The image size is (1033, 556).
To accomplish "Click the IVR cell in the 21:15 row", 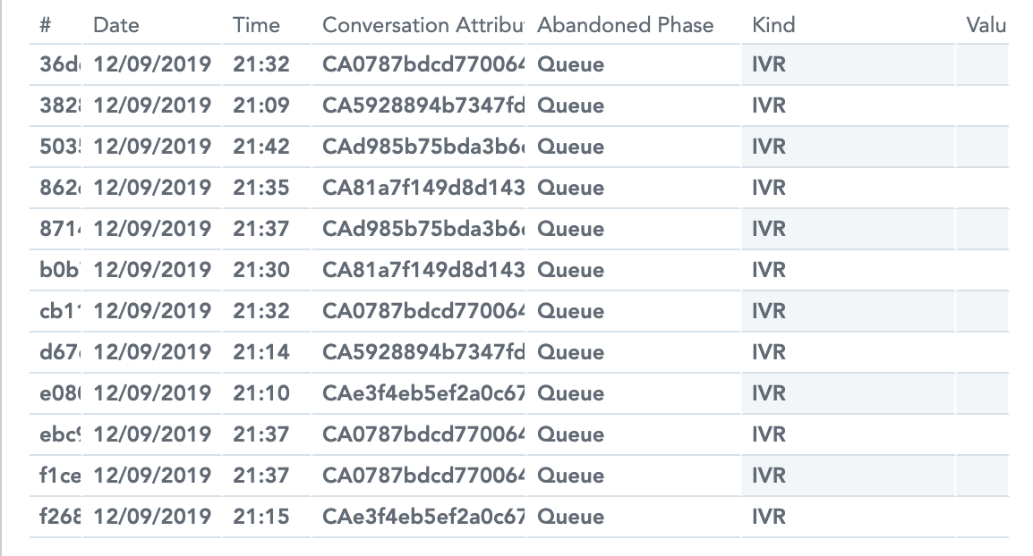I will coord(769,517).
